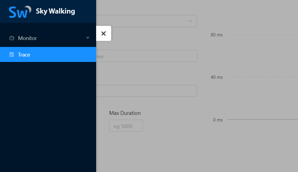
Task: Click the Monitor dashboard icon
Action: coord(12,38)
